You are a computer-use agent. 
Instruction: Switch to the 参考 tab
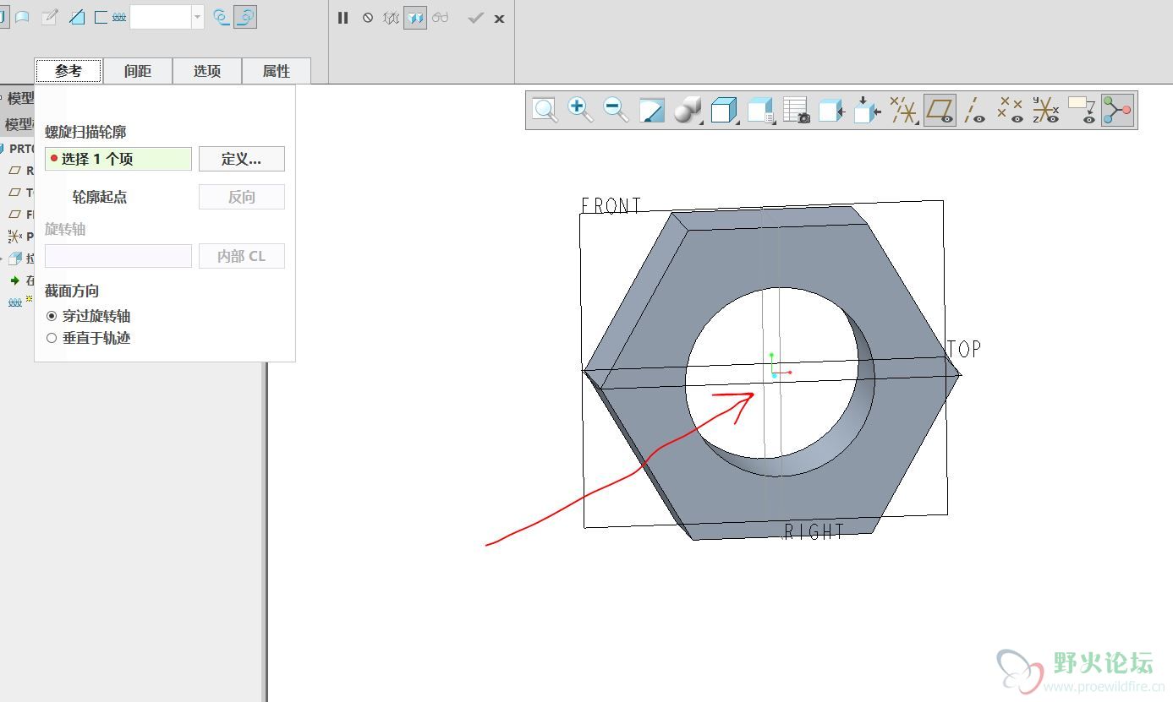[x=69, y=71]
